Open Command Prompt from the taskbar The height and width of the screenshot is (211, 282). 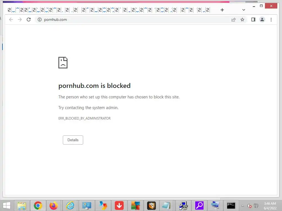click(231, 206)
